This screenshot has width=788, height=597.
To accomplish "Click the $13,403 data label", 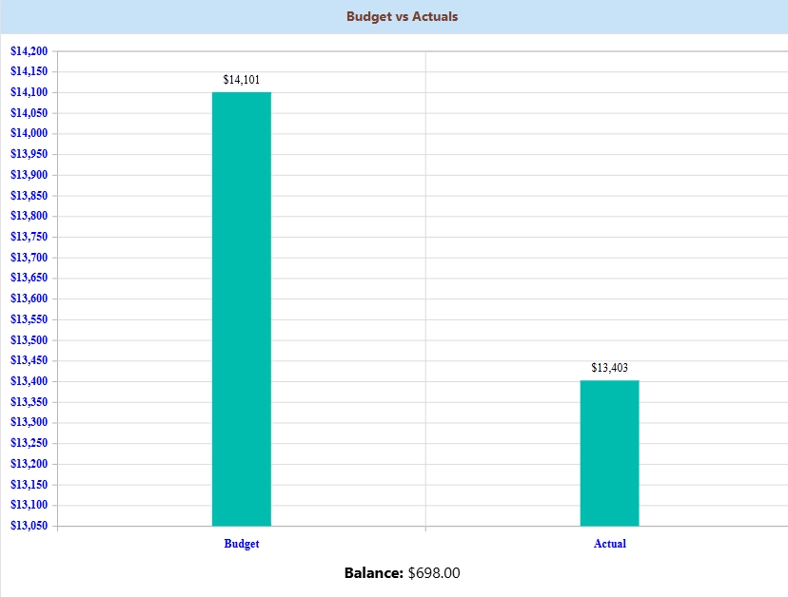I will [x=610, y=367].
